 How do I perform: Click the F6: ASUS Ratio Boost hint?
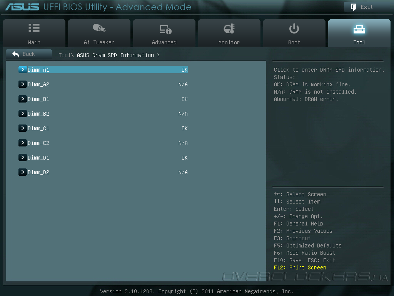(x=305, y=253)
